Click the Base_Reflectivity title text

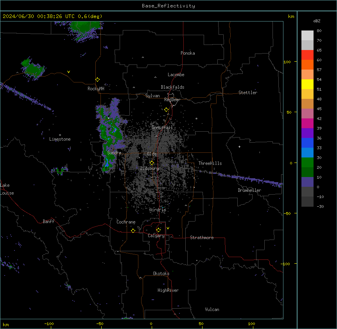click(x=168, y=6)
